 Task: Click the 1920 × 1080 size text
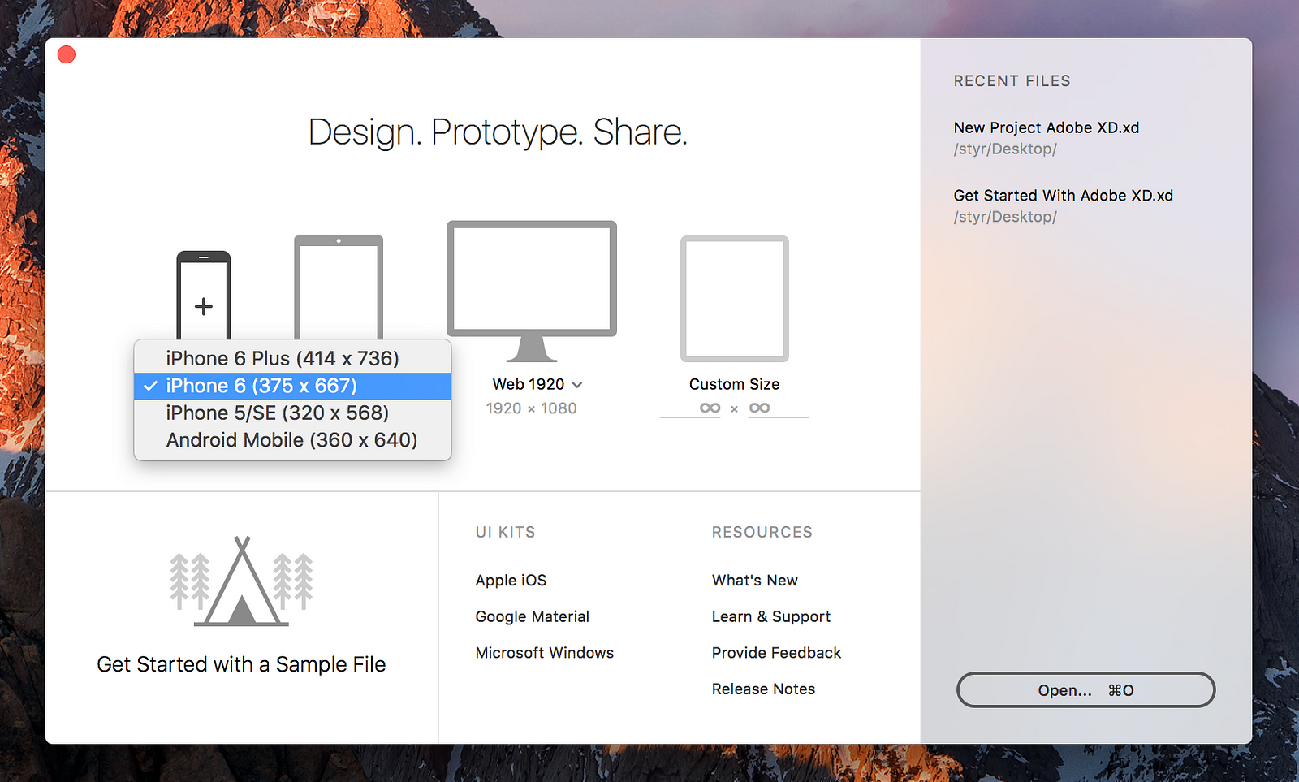[532, 408]
